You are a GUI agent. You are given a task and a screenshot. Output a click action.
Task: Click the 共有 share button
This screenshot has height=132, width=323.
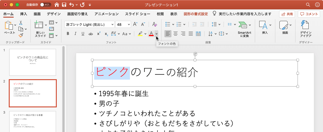tap(287, 14)
